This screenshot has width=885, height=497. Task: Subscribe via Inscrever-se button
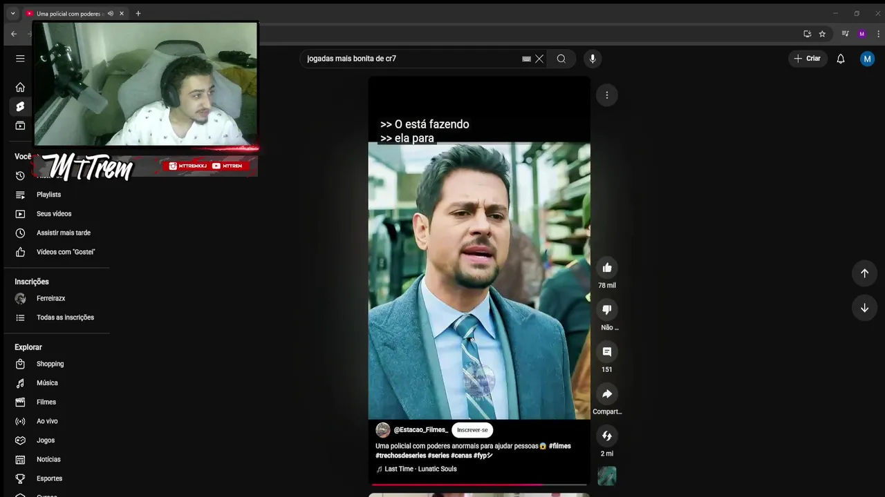(x=472, y=430)
